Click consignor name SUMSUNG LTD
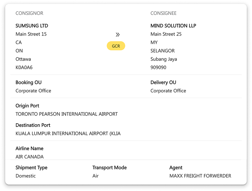This screenshot has height=191, width=252. [x=32, y=26]
